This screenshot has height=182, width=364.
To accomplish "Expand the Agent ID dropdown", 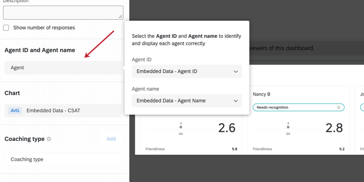I will 187,72.
